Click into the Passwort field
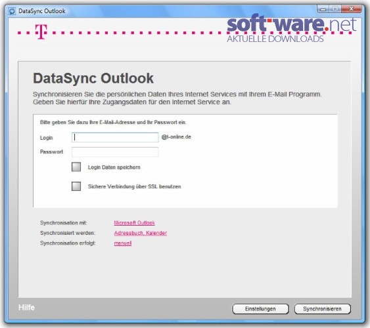The width and height of the screenshot is (370, 328). 115,152
